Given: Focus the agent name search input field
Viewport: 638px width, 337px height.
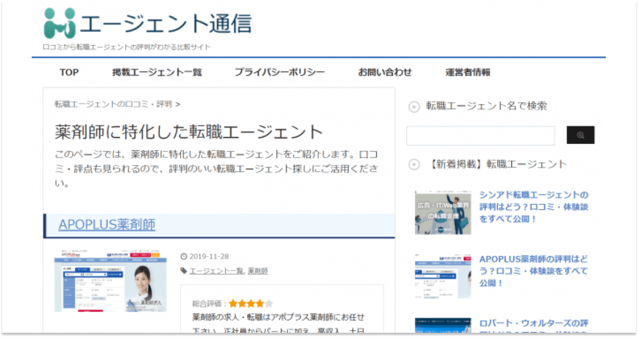Looking at the screenshot, I should coord(480,136).
